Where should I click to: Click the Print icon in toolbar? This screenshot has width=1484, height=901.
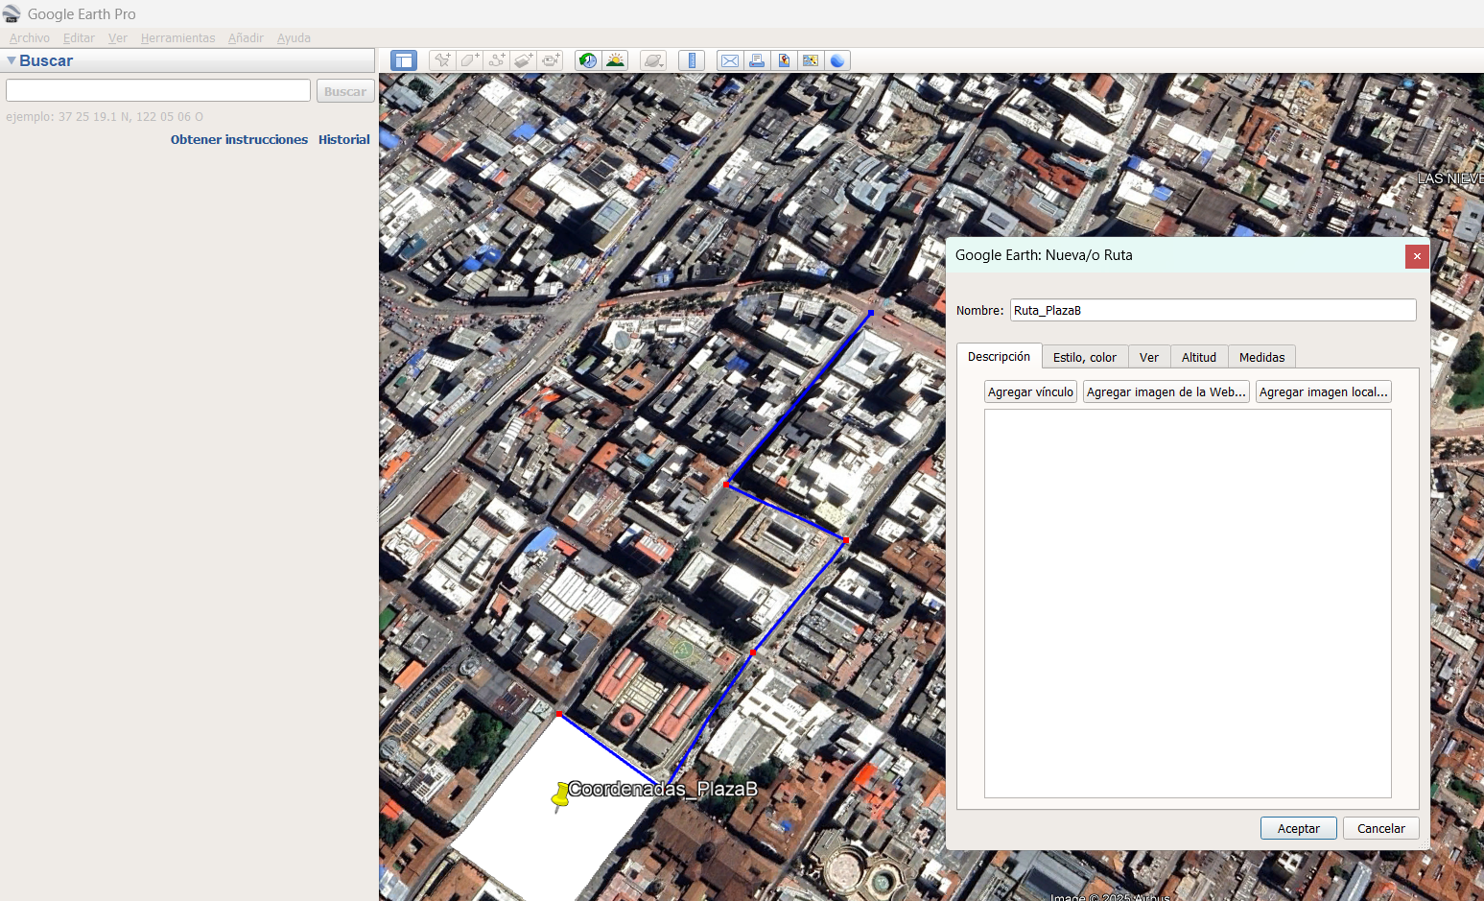(x=757, y=60)
